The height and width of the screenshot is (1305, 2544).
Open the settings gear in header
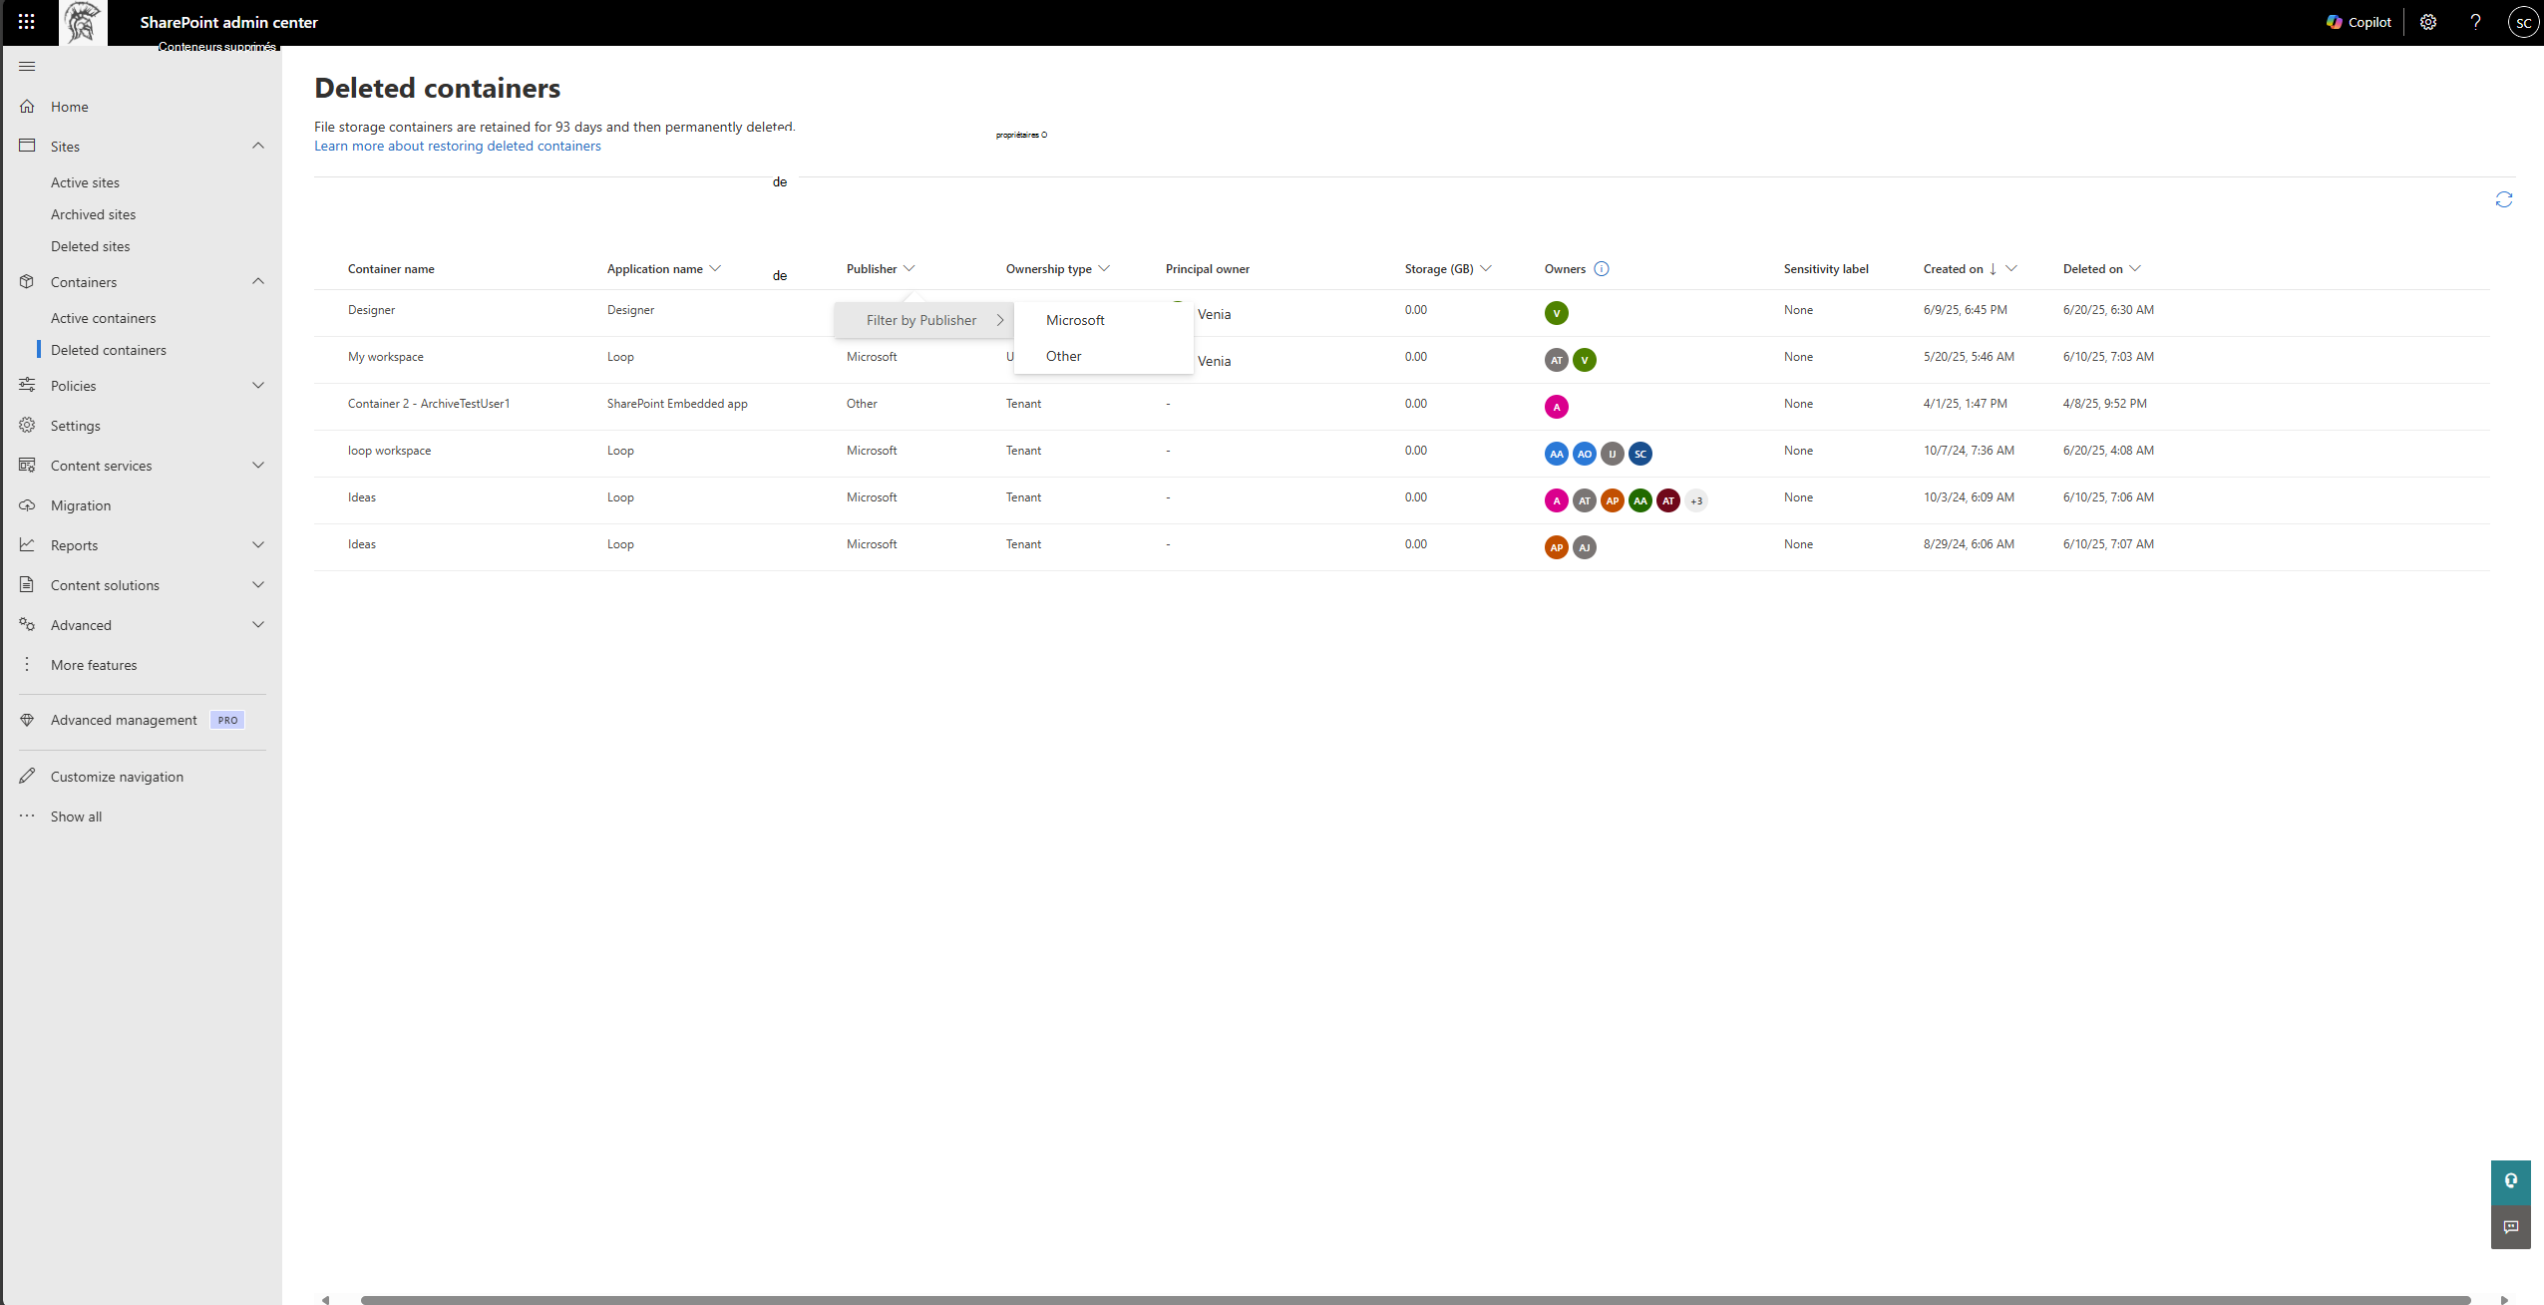2428,22
